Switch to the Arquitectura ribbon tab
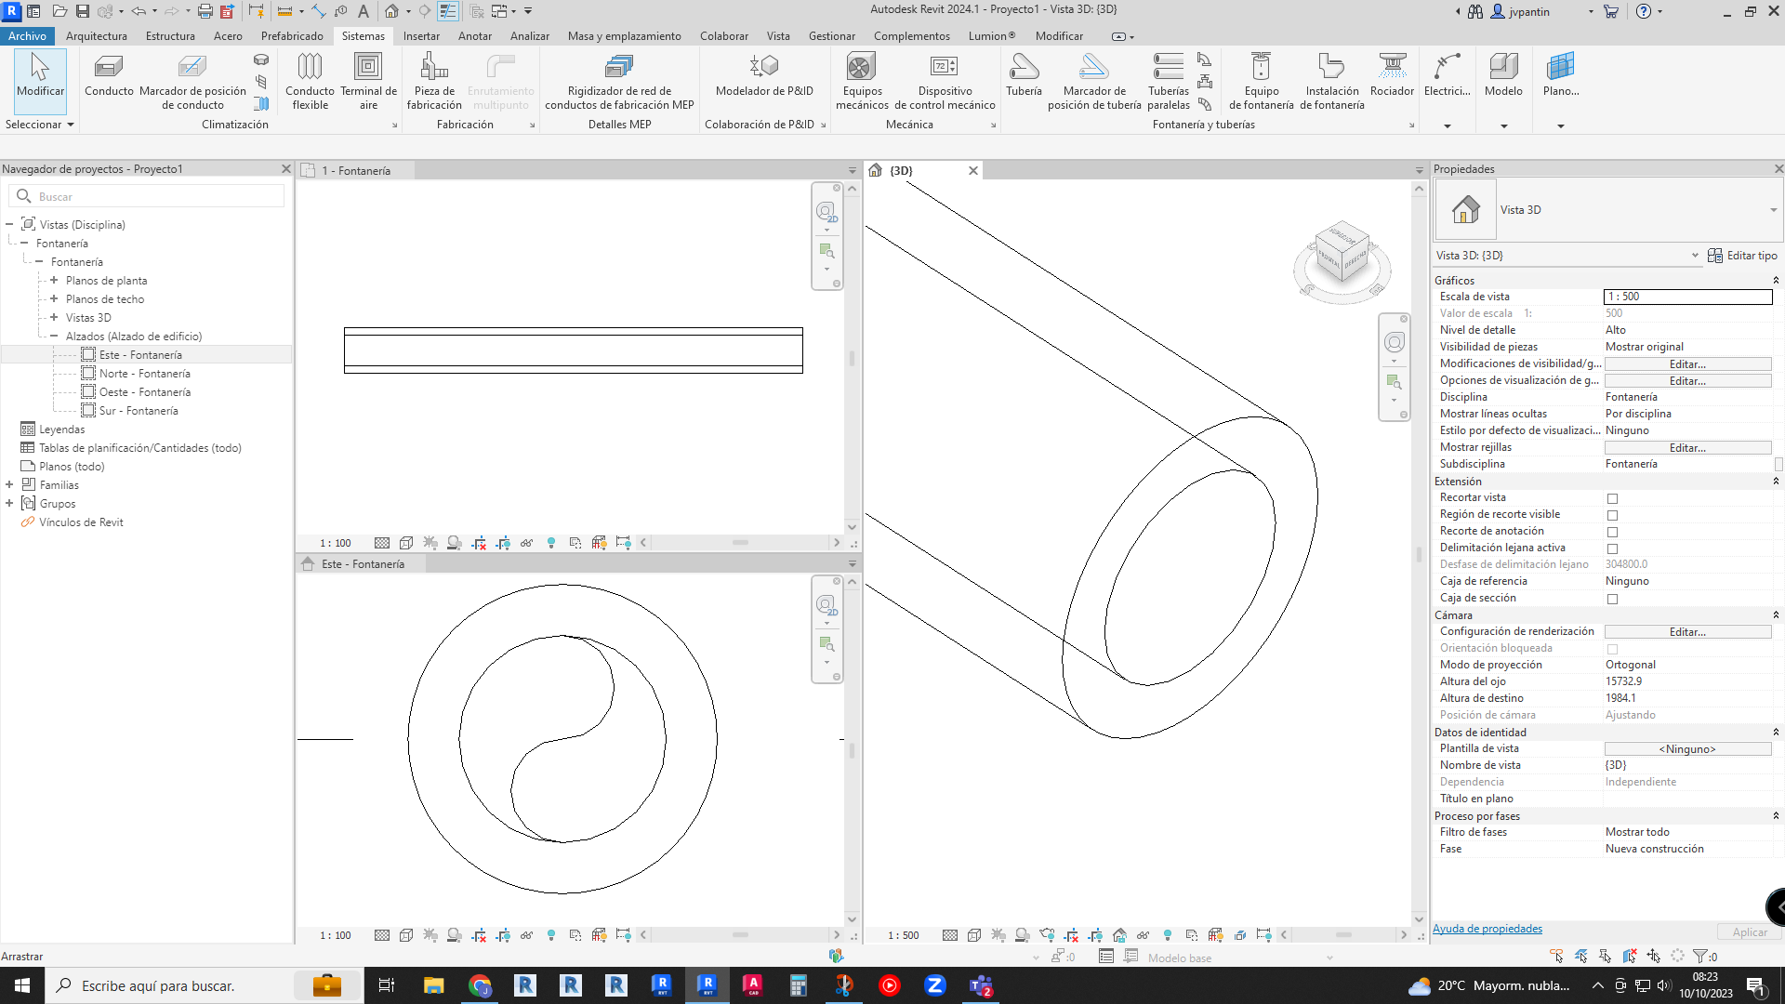Viewport: 1785px width, 1004px height. 97,36
